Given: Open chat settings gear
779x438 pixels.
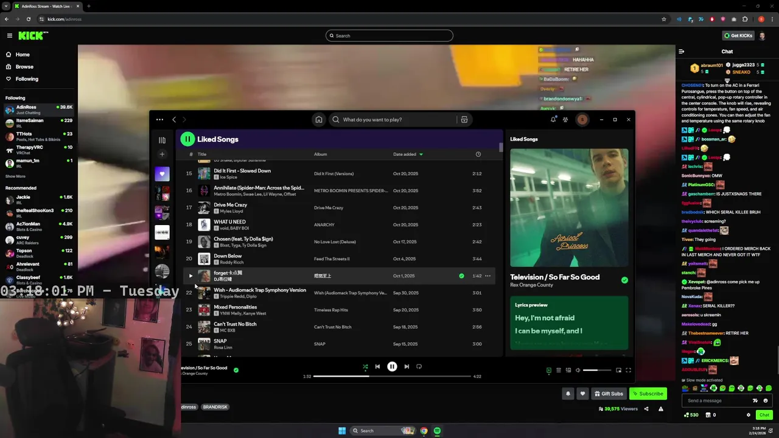Looking at the screenshot, I should pyautogui.click(x=749, y=415).
